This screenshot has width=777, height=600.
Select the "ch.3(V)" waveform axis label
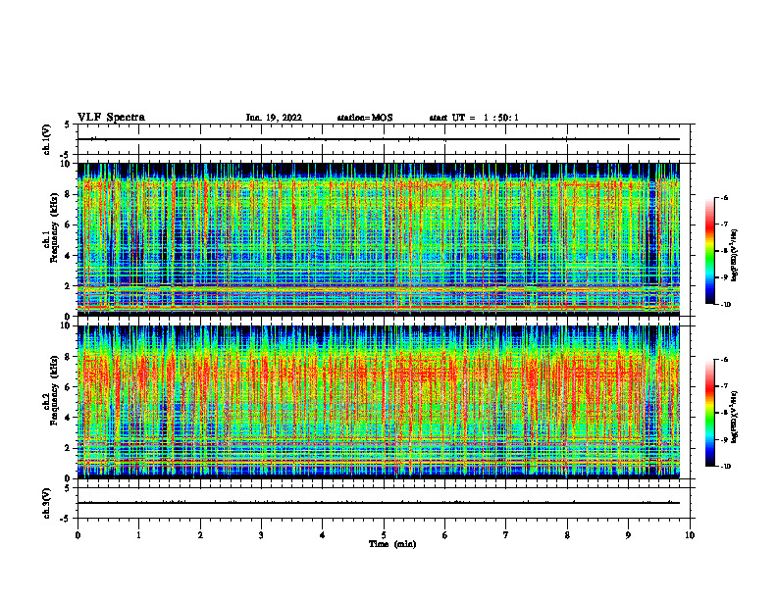(x=47, y=503)
